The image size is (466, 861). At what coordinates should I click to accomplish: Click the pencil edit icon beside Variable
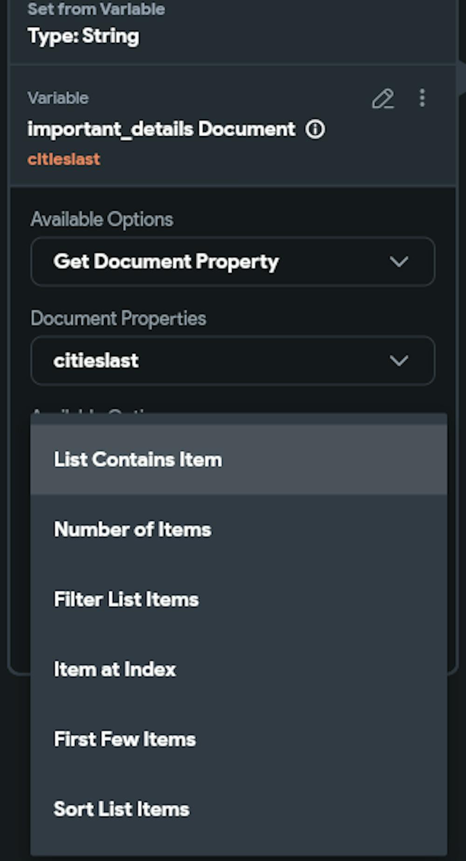[384, 98]
